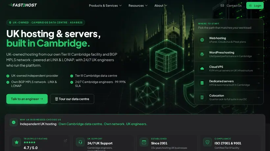
Task: Click the check icon beside Own BGP MPLS network
Action: (8, 82)
